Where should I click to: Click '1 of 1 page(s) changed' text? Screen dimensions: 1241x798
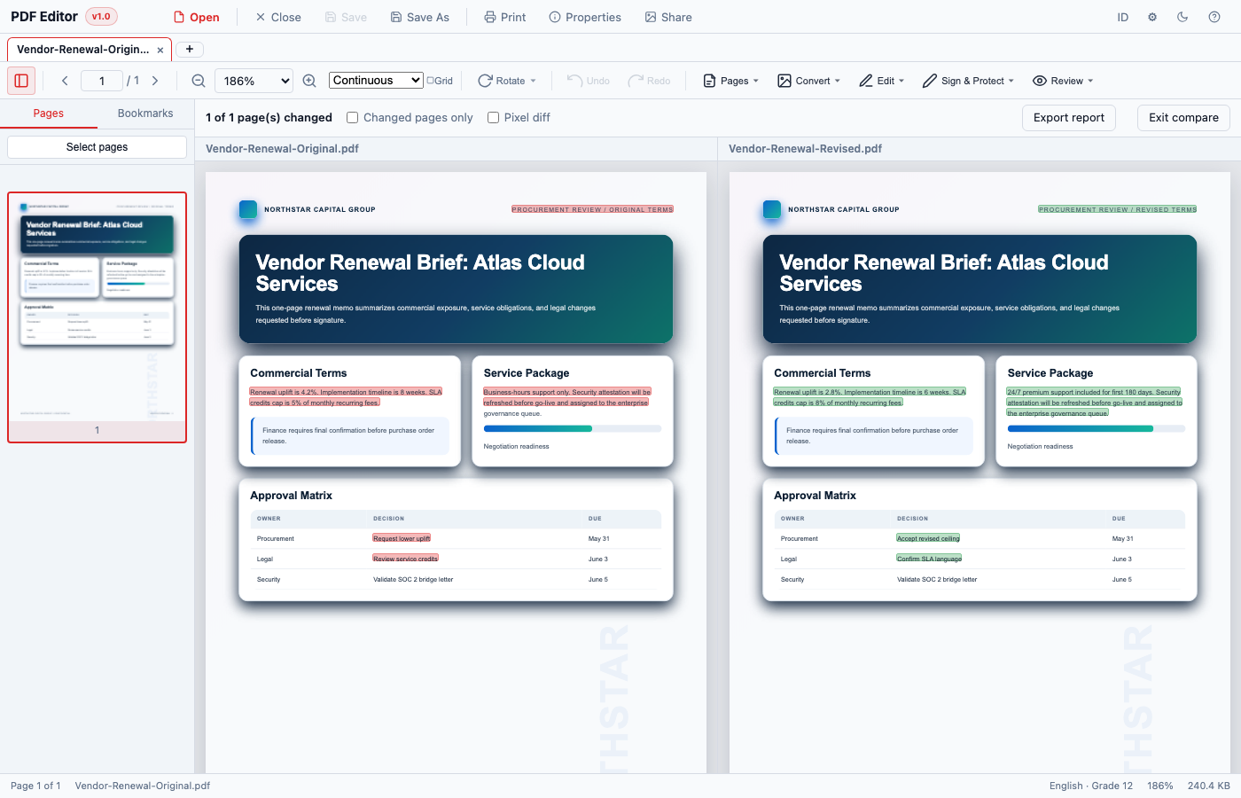point(269,117)
